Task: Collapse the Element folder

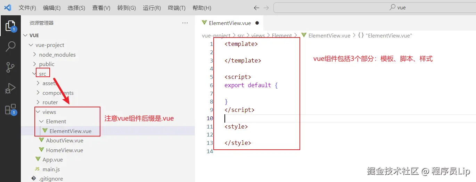Action: click(x=41, y=122)
